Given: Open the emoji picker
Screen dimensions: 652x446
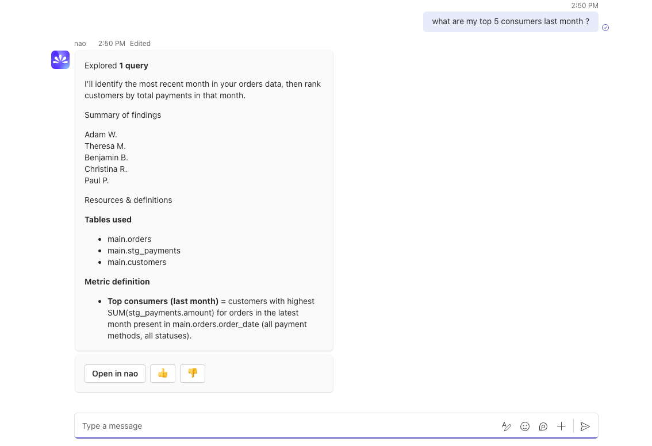Looking at the screenshot, I should click(x=525, y=426).
